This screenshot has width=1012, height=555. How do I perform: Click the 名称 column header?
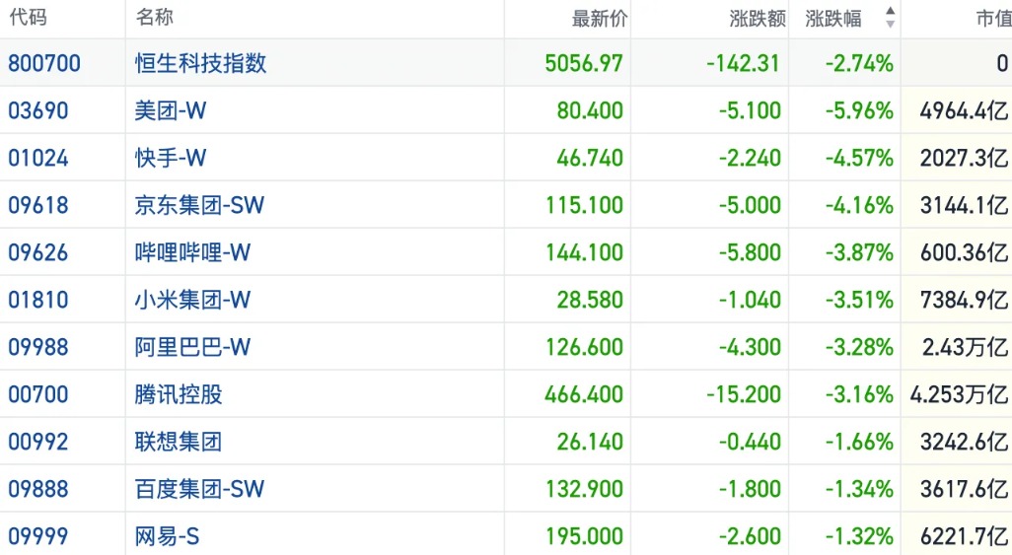[154, 18]
